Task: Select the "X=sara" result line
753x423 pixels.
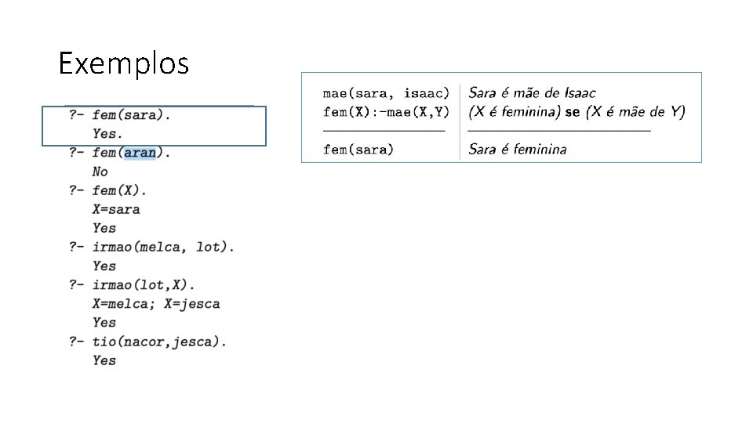Action: tap(116, 209)
